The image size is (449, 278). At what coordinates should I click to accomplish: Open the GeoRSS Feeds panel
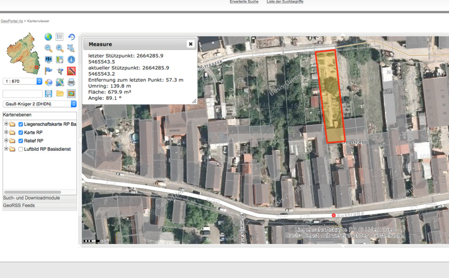tap(19, 205)
